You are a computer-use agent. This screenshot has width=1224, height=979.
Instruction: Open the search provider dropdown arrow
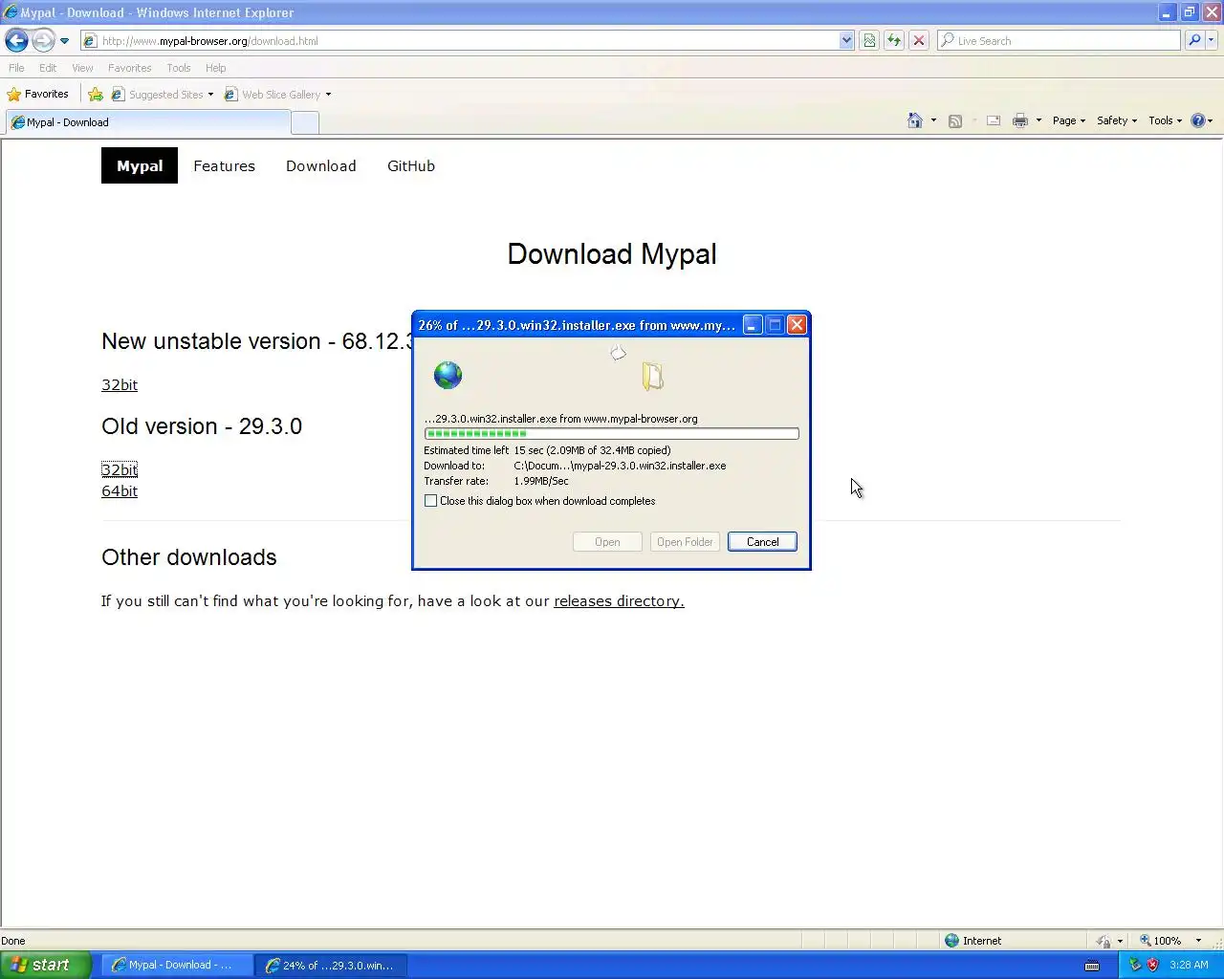[1212, 40]
